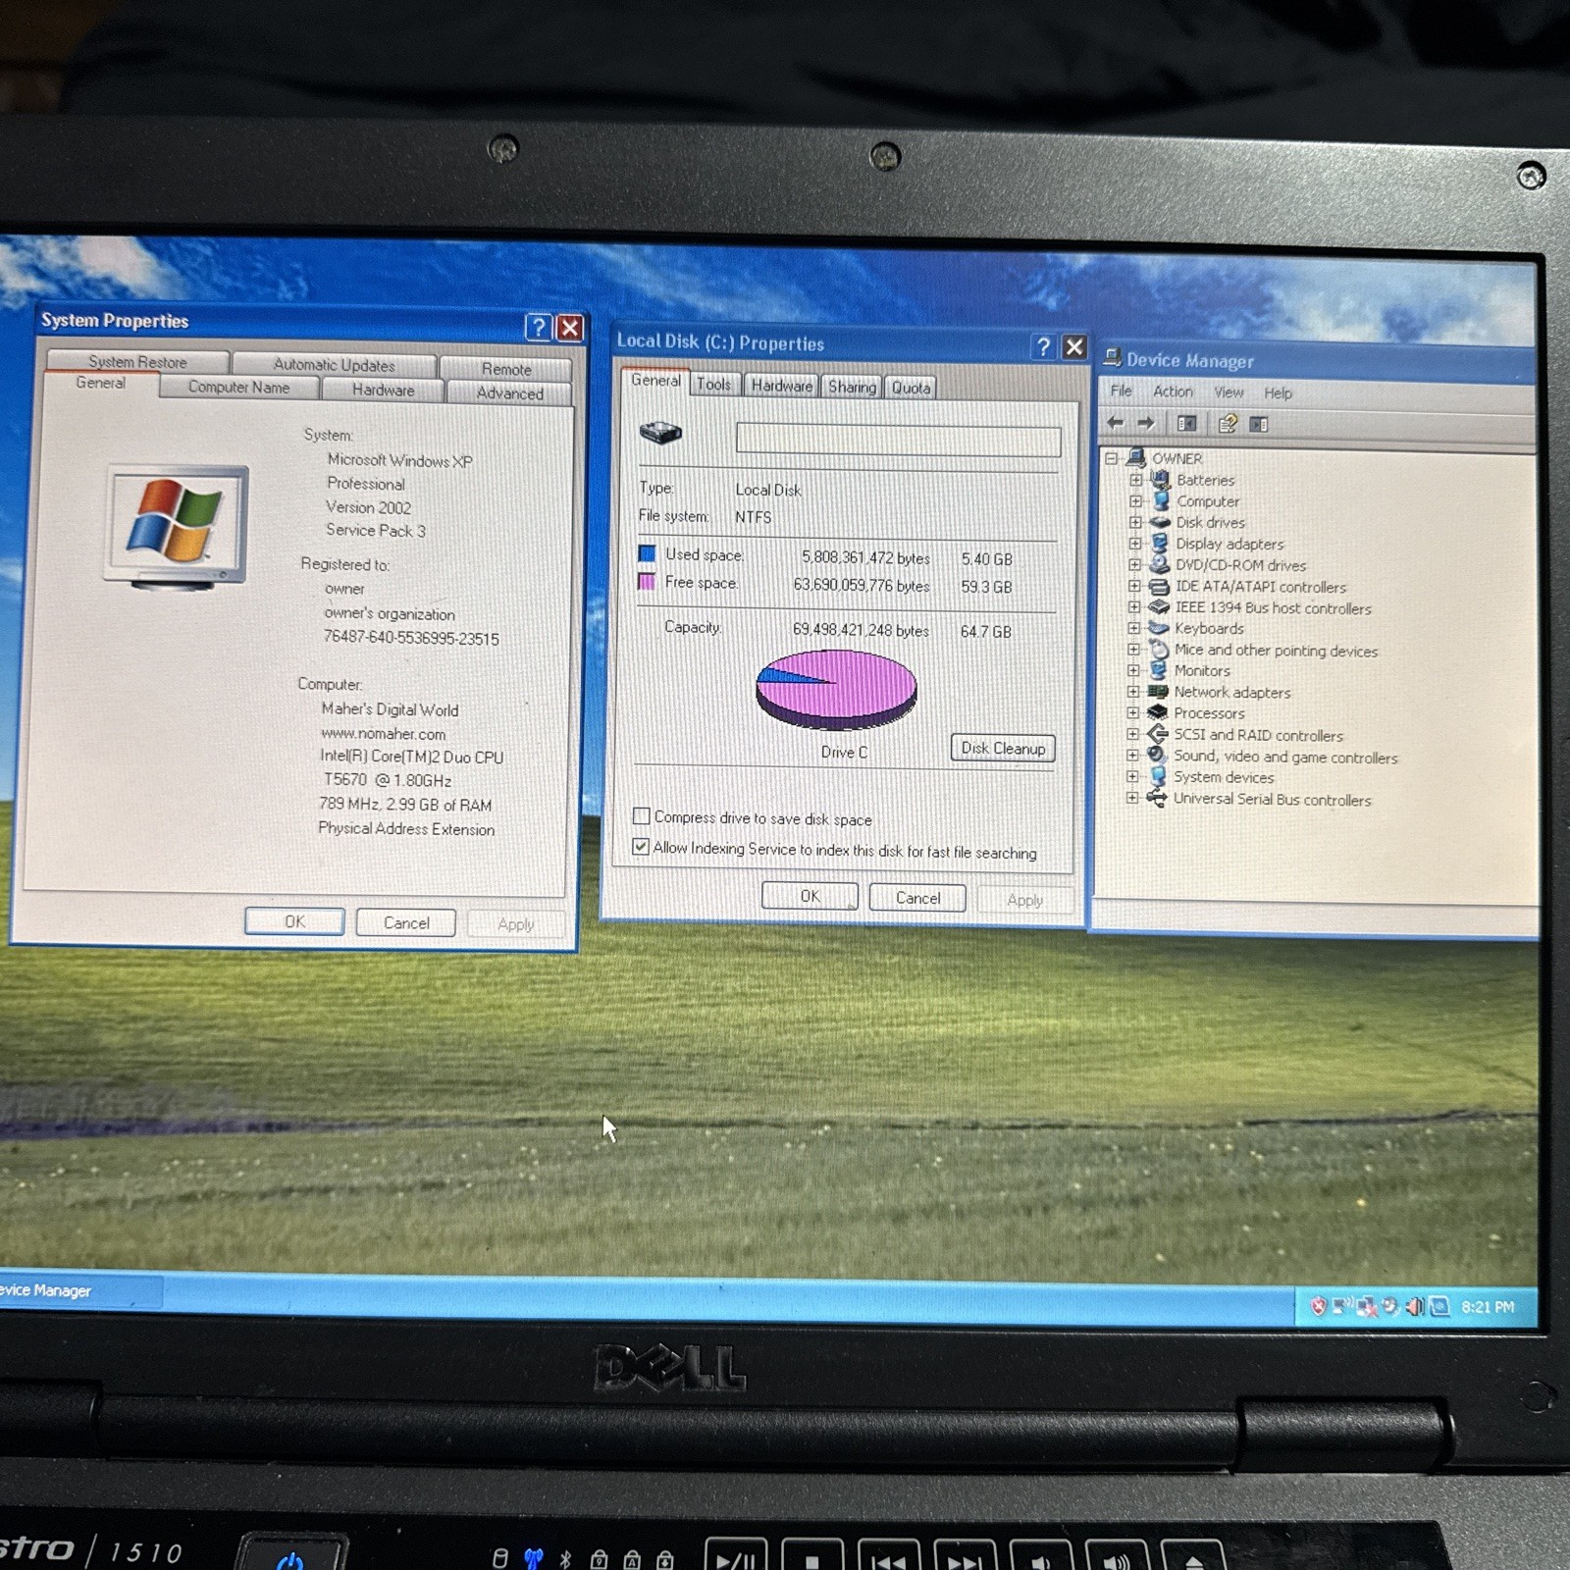The image size is (1570, 1570).
Task: Open the View menu in Device Manager
Action: (x=1229, y=392)
